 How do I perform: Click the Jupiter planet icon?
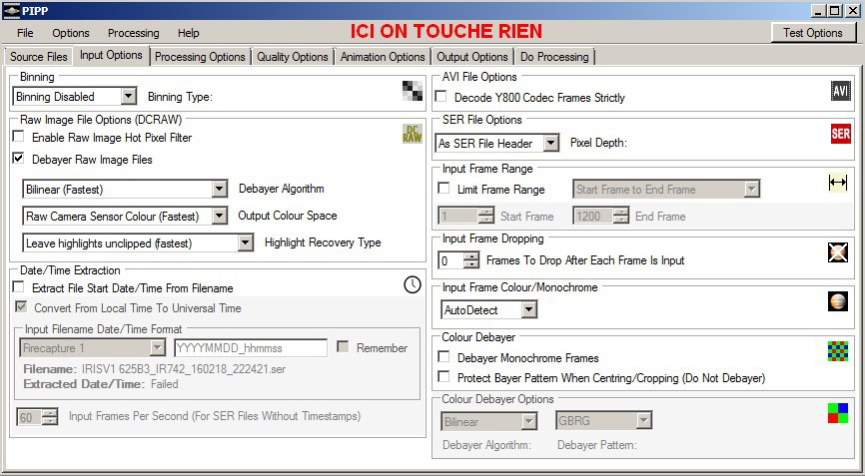point(837,301)
